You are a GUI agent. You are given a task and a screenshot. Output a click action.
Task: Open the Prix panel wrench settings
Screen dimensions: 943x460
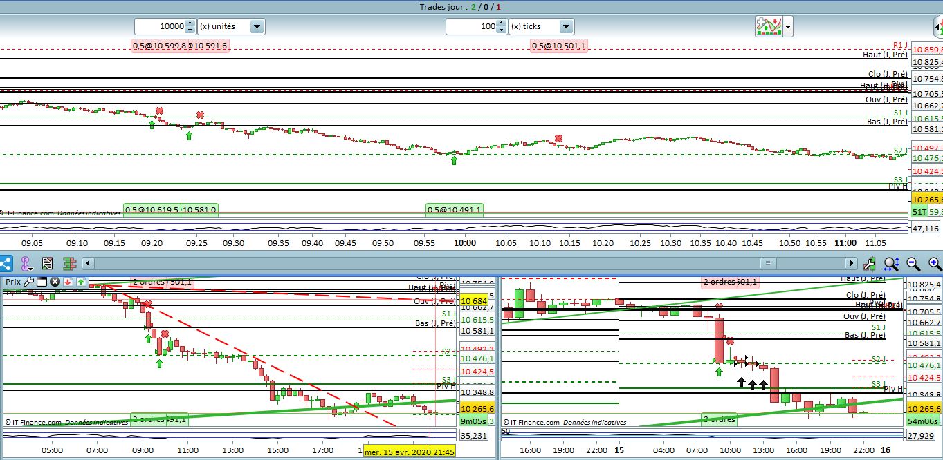(x=29, y=282)
